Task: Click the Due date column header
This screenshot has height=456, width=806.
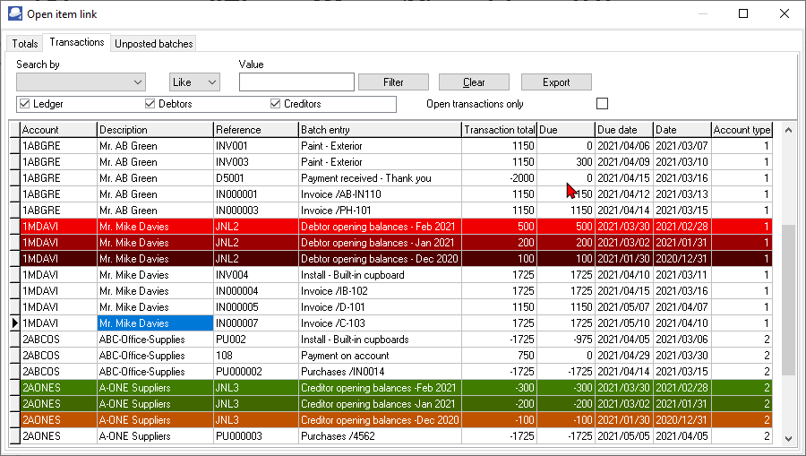Action: pos(624,130)
